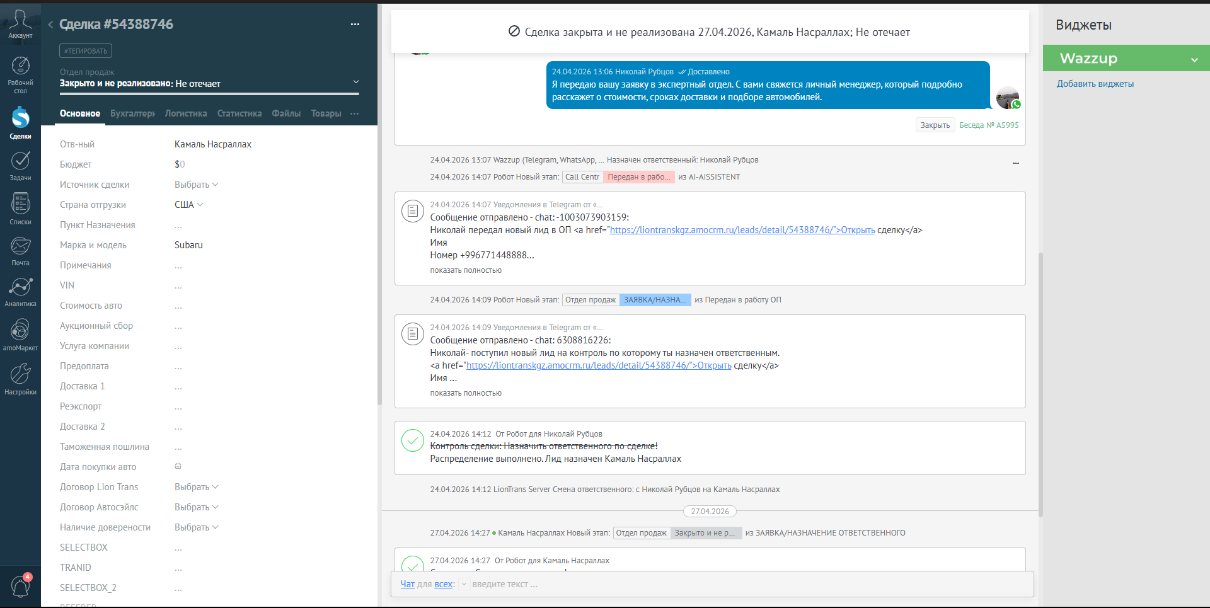
Task: Open Почта mail icon
Action: click(x=20, y=251)
